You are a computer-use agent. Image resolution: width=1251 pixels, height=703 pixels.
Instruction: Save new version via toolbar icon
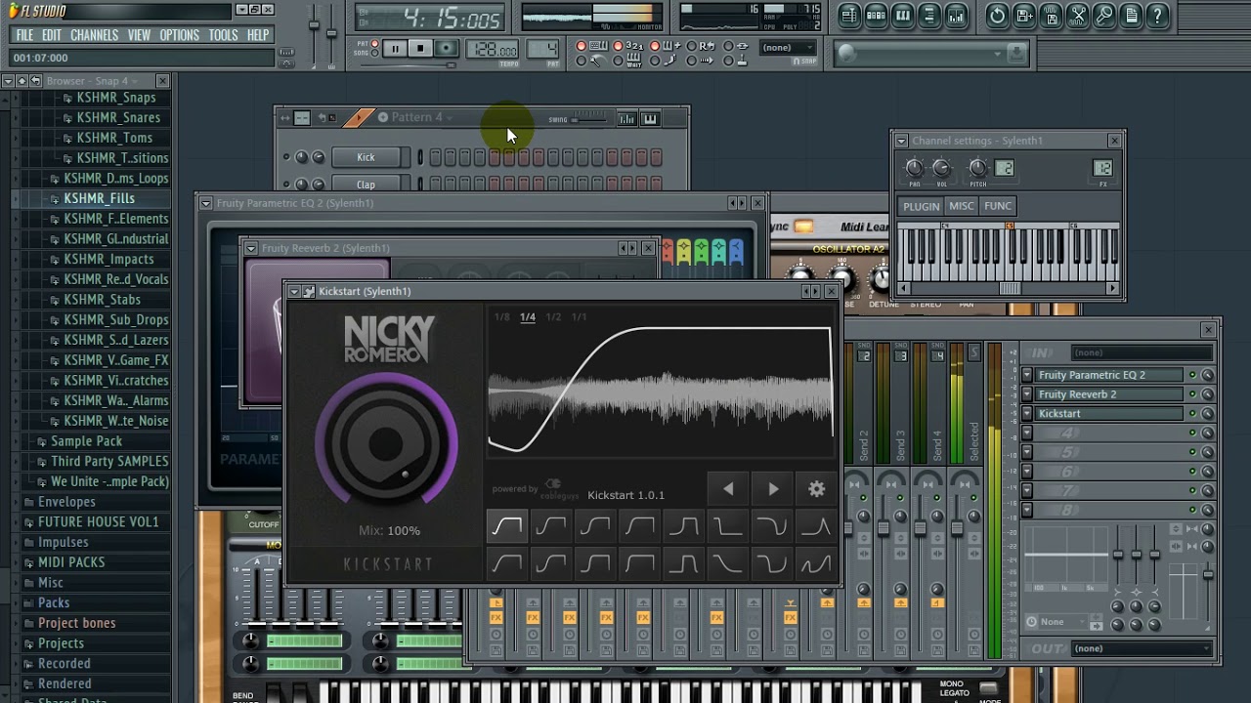(x=1024, y=16)
